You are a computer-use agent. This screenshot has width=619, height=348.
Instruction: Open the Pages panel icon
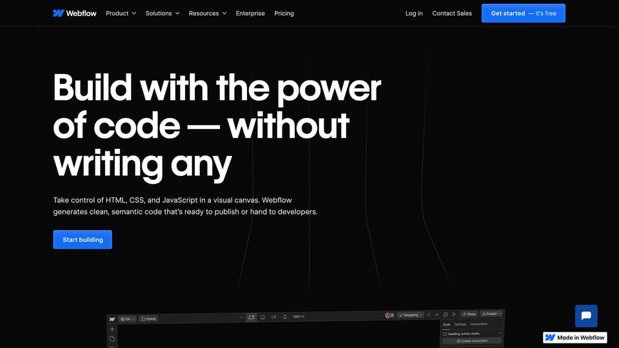pyautogui.click(x=112, y=338)
